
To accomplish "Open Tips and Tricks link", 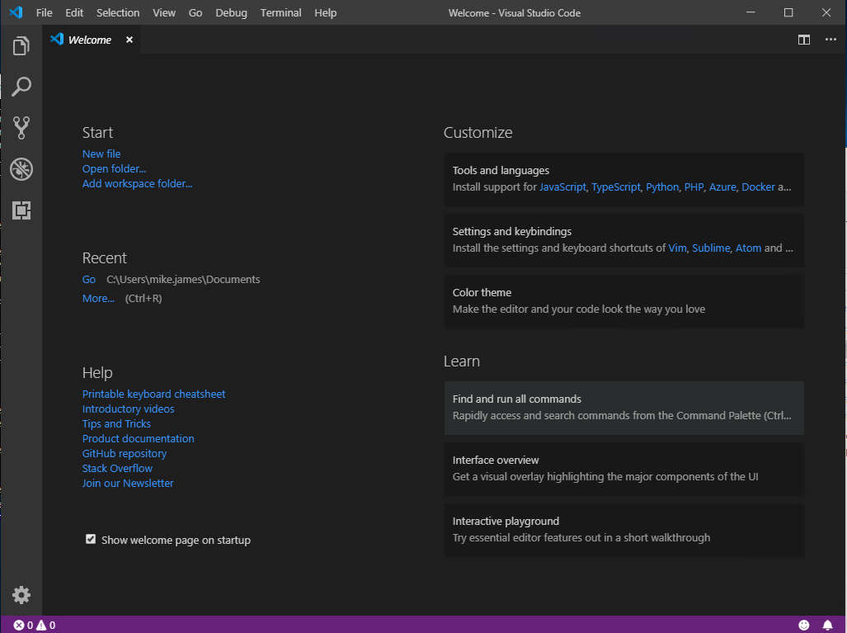I will point(116,424).
